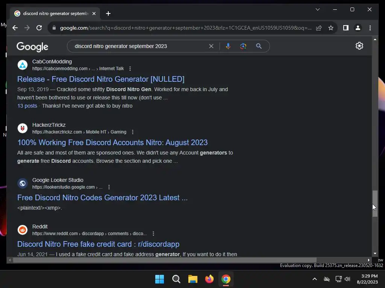Open 100% Working Free Discord Accounts Nitro result
Screen dimensions: 385x288
[112, 142]
